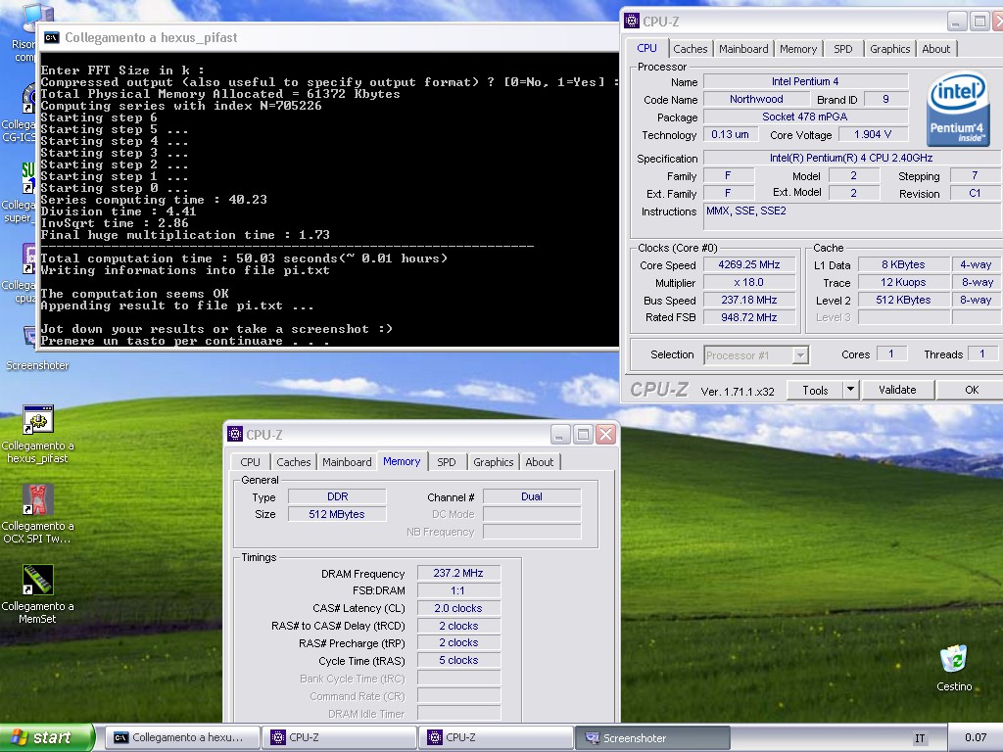Select CPU tab in the lower CPU-Z window
This screenshot has width=1003, height=752.
pyautogui.click(x=250, y=462)
